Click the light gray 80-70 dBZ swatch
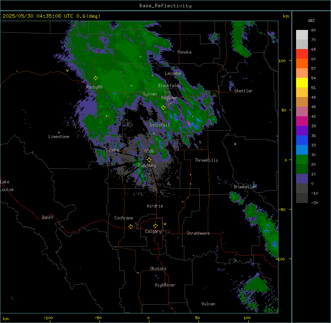Screen dimensions: 331x323 [302, 35]
